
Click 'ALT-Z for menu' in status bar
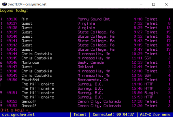tap(155, 114)
